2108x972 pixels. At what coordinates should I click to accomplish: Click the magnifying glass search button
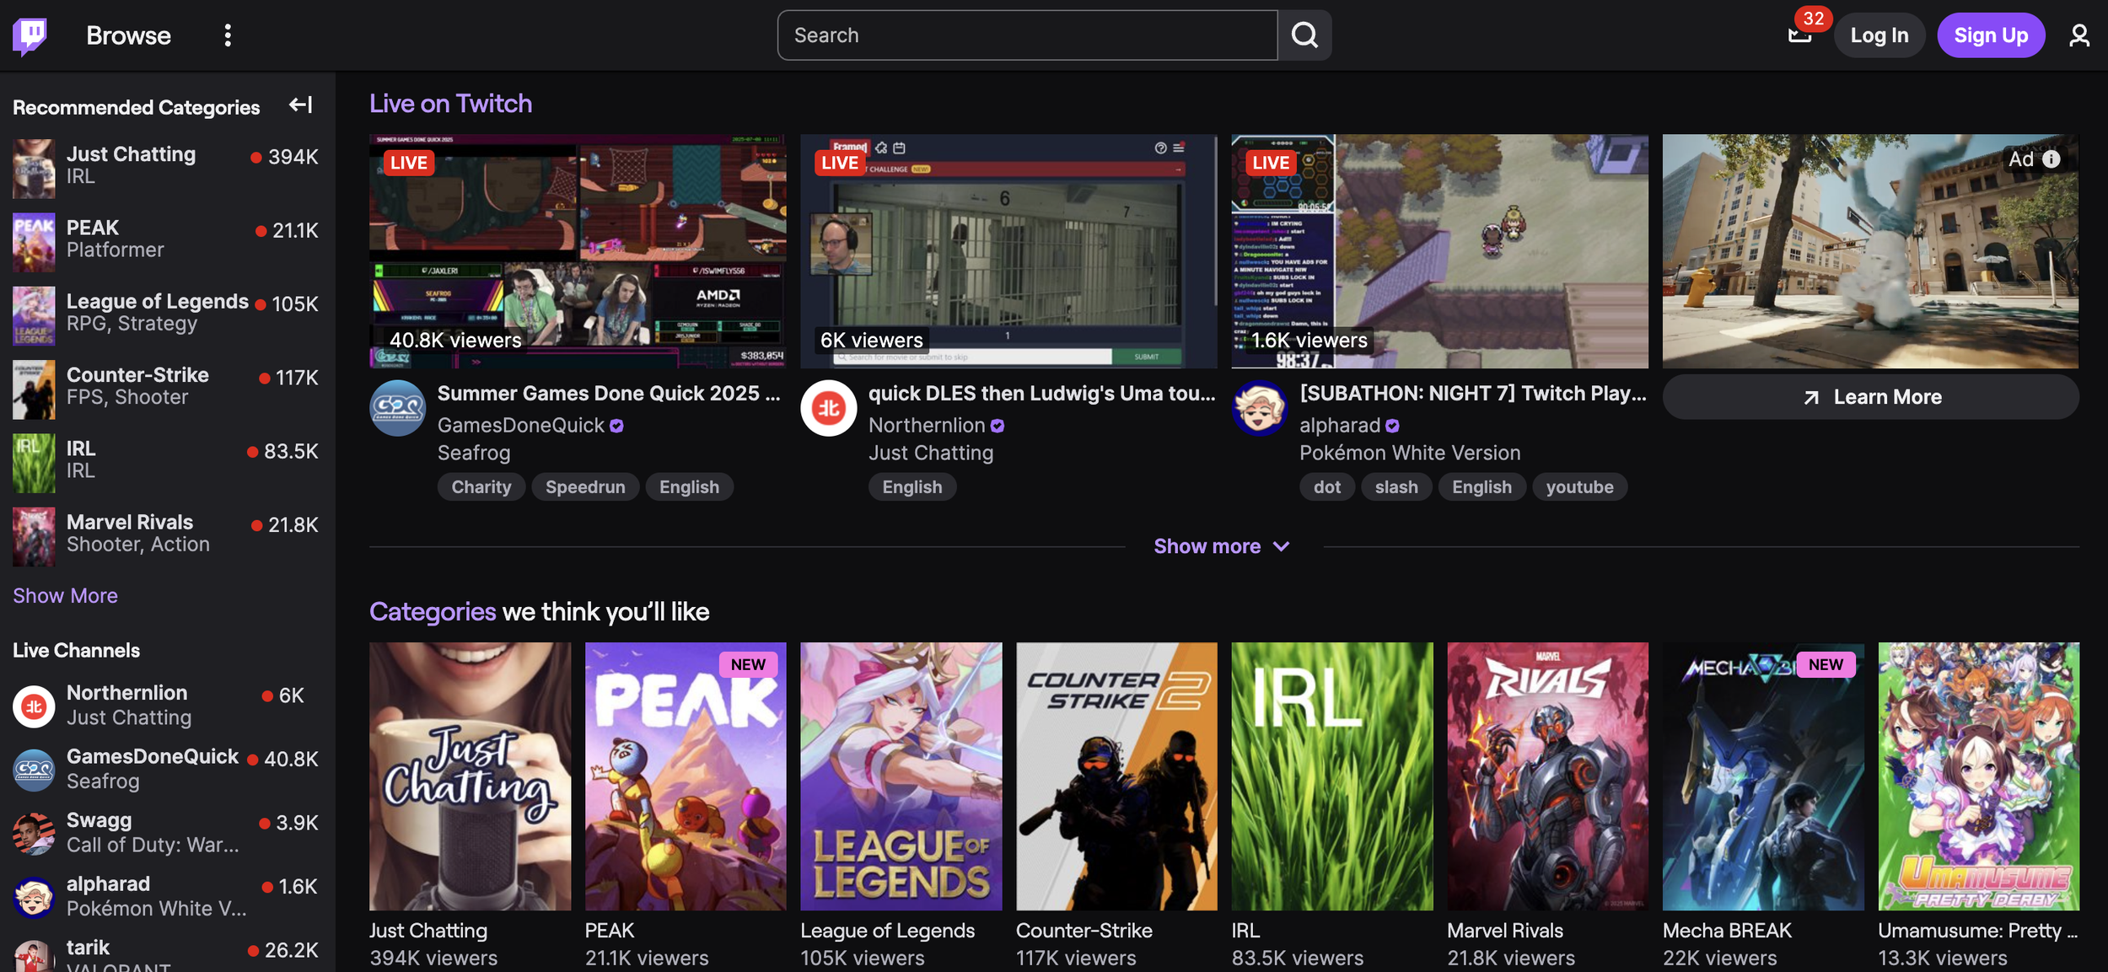click(1304, 35)
